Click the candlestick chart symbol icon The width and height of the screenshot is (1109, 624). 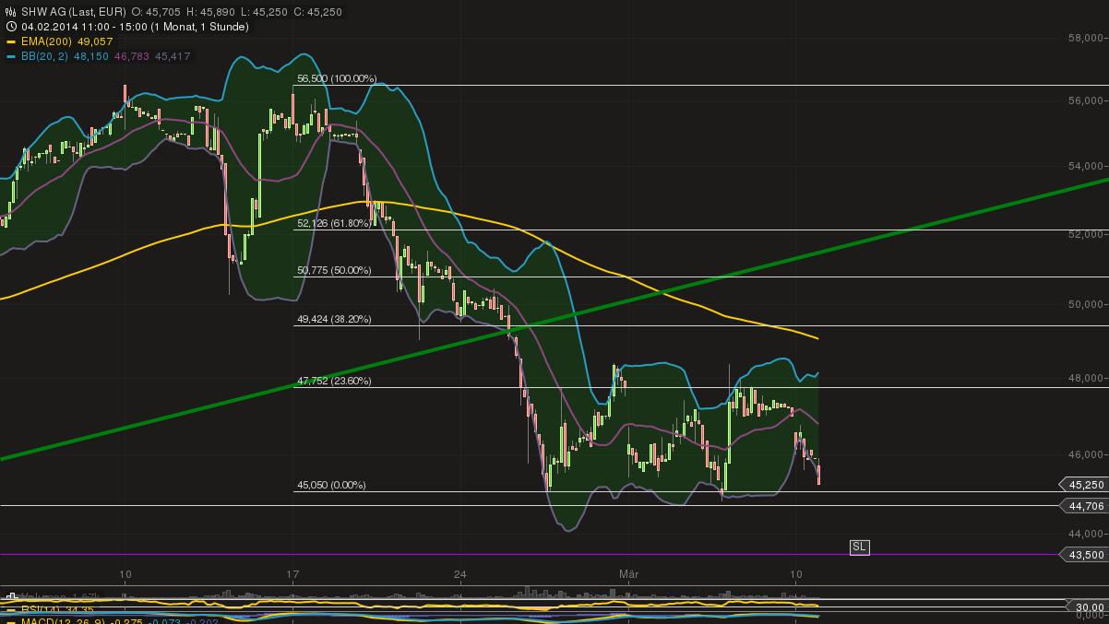point(9,11)
